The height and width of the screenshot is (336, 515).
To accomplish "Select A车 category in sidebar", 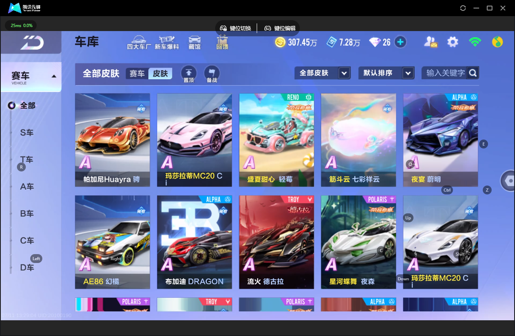I will click(27, 186).
